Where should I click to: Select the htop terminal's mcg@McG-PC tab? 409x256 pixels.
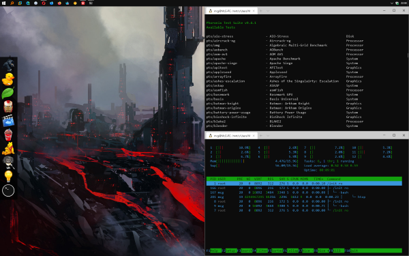click(x=232, y=136)
